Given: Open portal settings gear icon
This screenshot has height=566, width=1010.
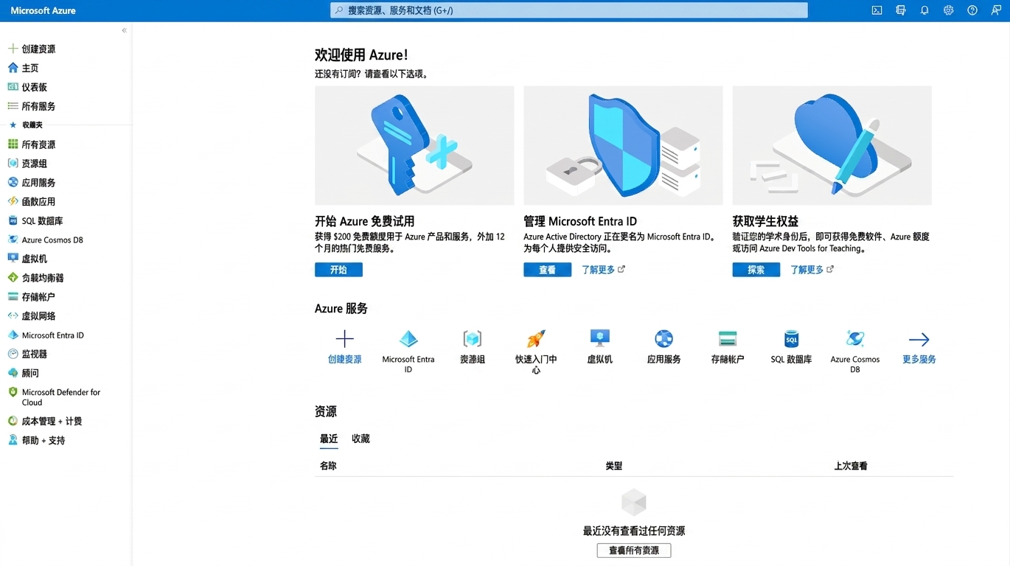Looking at the screenshot, I should [948, 10].
